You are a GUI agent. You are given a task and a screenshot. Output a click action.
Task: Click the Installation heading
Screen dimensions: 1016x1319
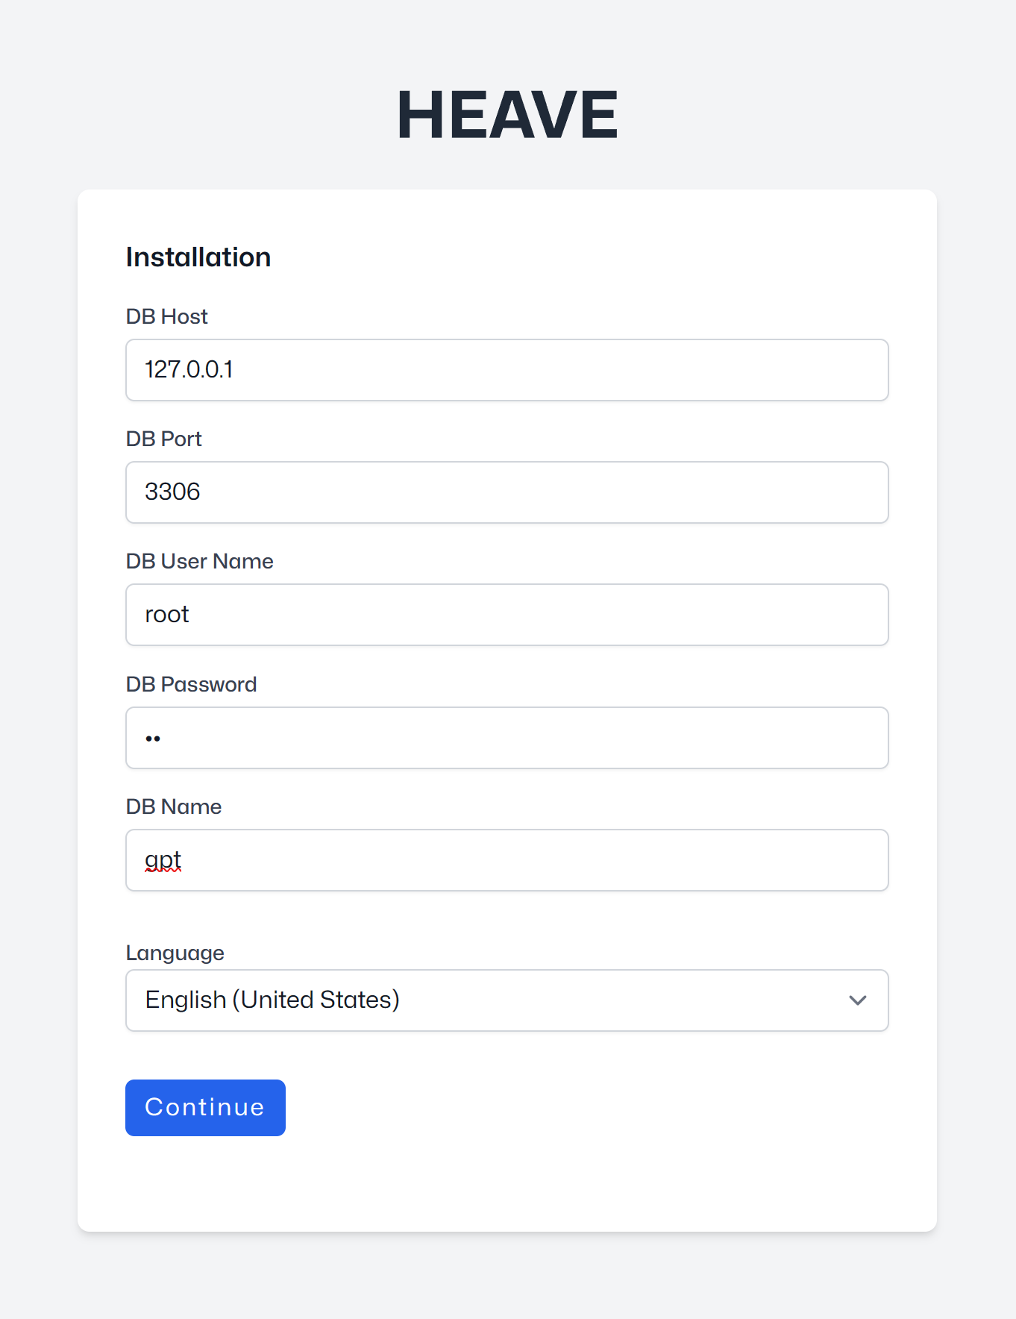pos(198,257)
